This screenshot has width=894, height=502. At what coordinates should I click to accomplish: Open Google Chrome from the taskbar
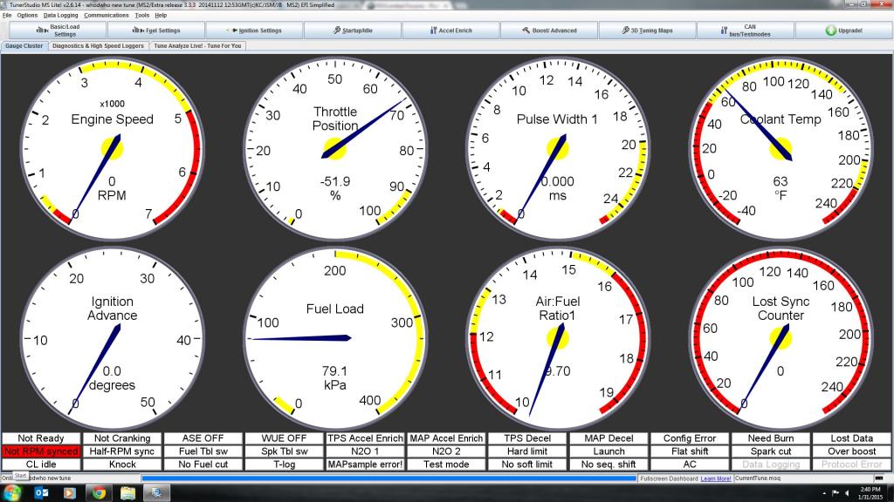pos(98,492)
